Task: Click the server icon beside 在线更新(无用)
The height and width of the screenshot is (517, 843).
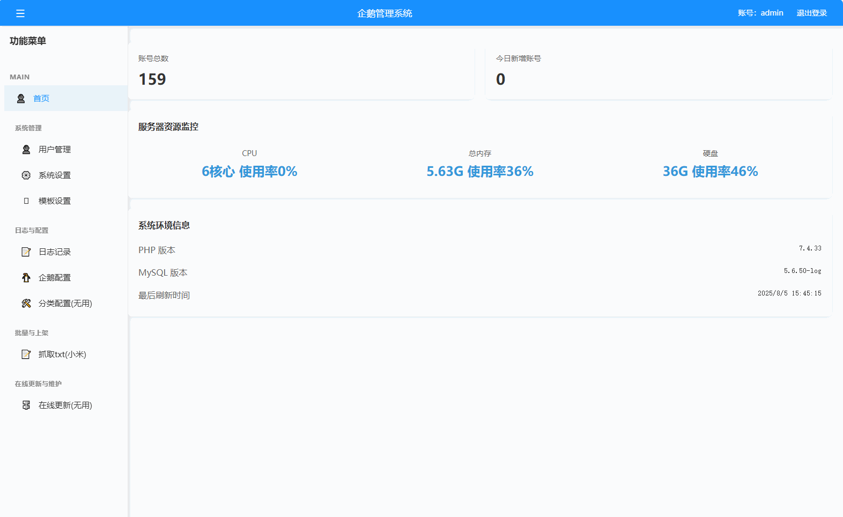Action: pyautogui.click(x=26, y=405)
